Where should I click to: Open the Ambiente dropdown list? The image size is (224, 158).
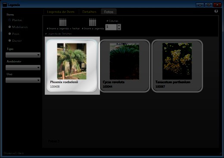coord(23,68)
